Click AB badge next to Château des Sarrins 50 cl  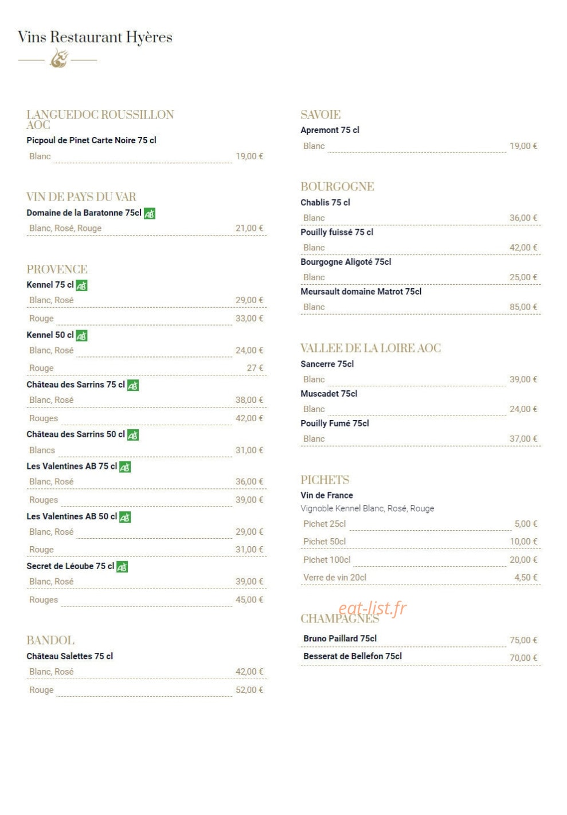tap(133, 436)
